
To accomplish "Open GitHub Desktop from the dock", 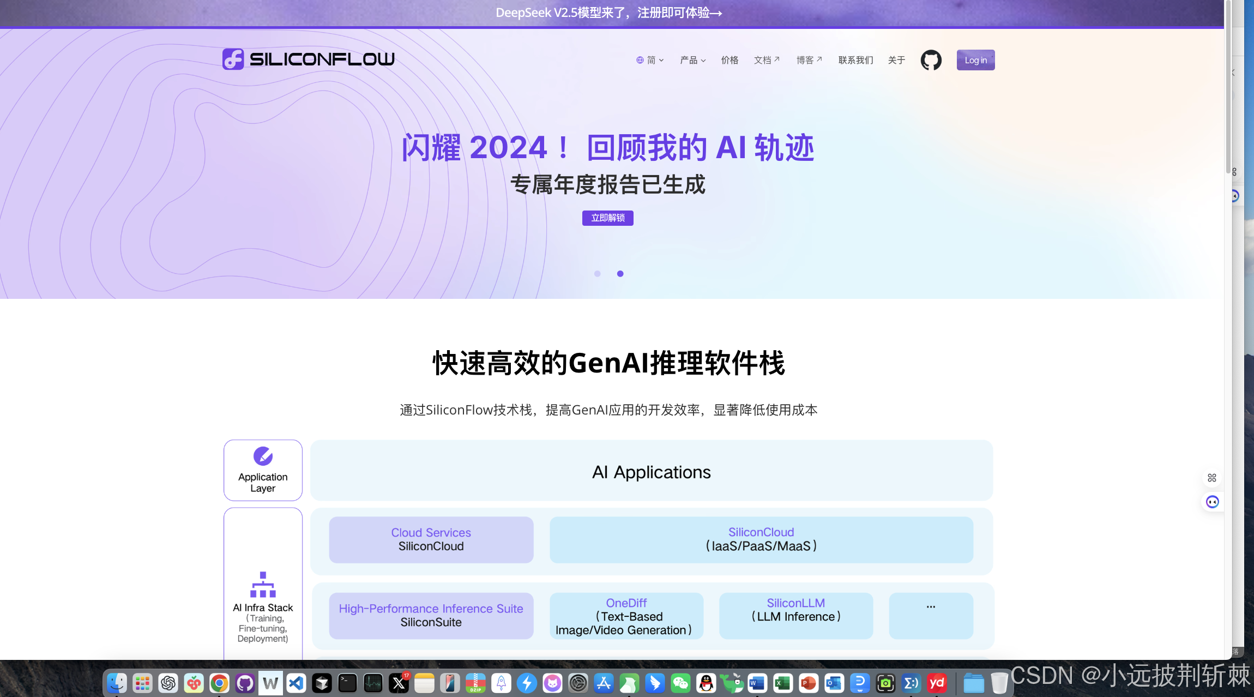I will (x=245, y=683).
